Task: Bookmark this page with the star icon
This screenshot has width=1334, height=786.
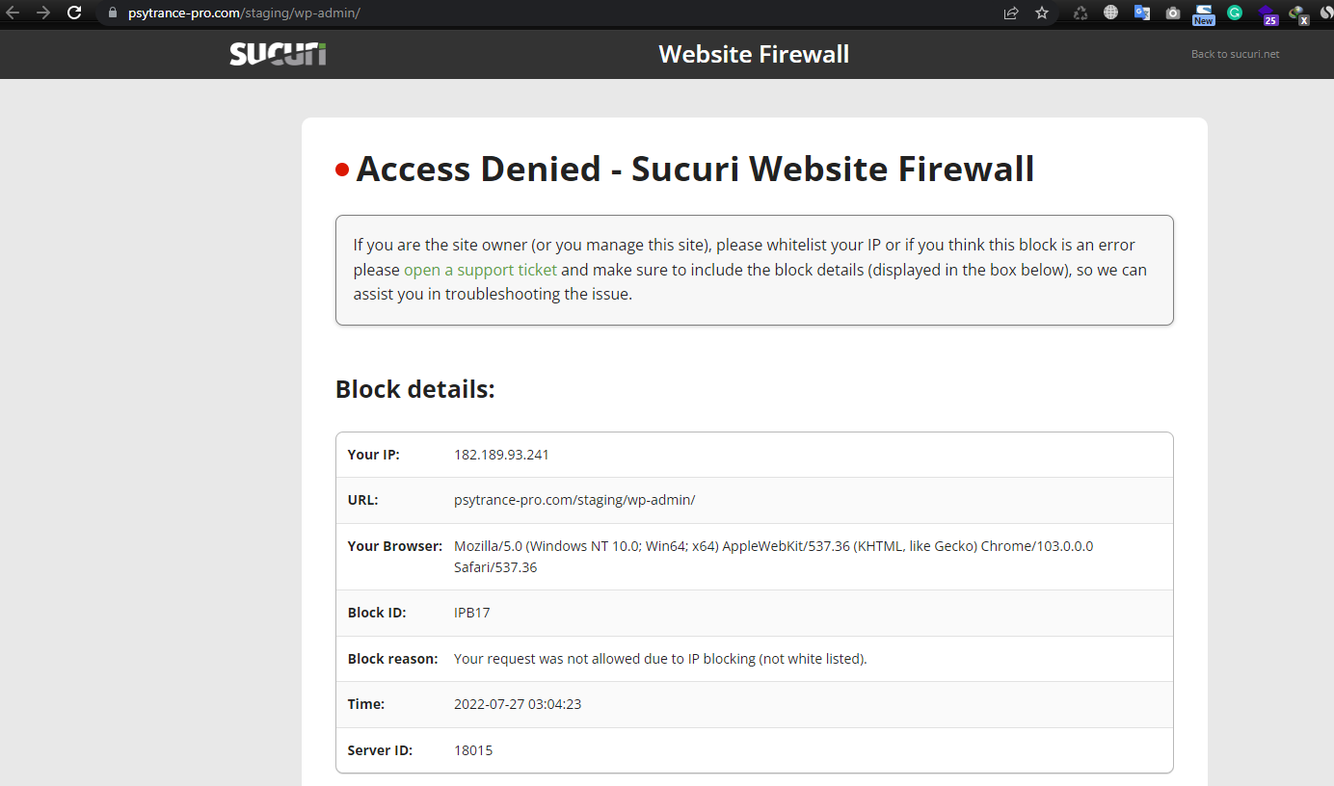Action: [x=1042, y=13]
